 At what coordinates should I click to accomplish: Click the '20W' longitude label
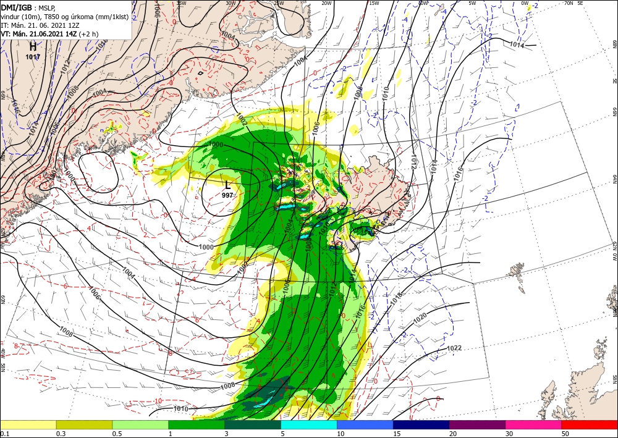(326, 3)
